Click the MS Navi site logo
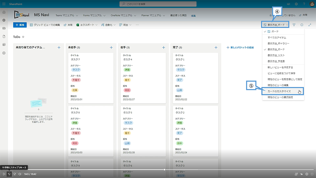The width and height of the screenshot is (316, 178). click(21, 15)
